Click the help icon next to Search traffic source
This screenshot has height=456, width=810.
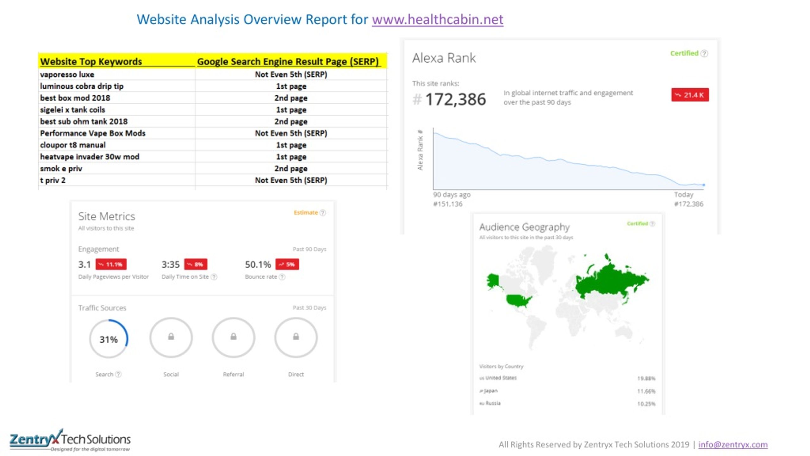pyautogui.click(x=118, y=374)
